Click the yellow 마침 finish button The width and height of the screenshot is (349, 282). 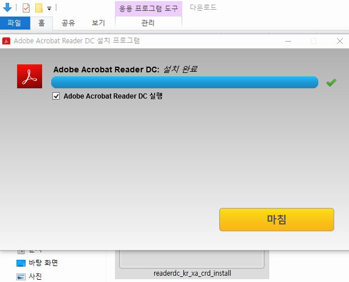click(277, 219)
